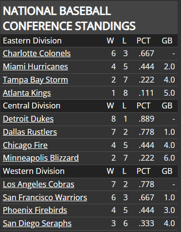This screenshot has height=232, width=181.
Task: Open the San Diego Seraphs link
Action: coord(37,223)
